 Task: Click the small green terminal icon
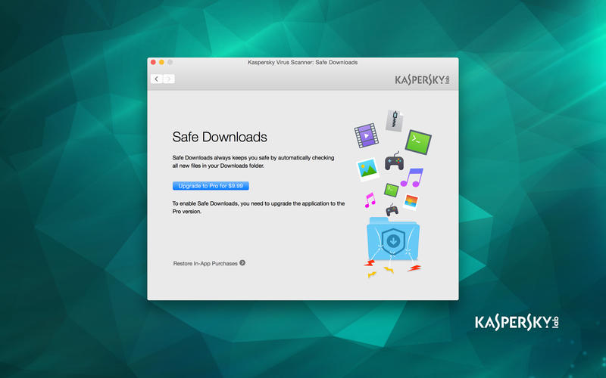[391, 190]
